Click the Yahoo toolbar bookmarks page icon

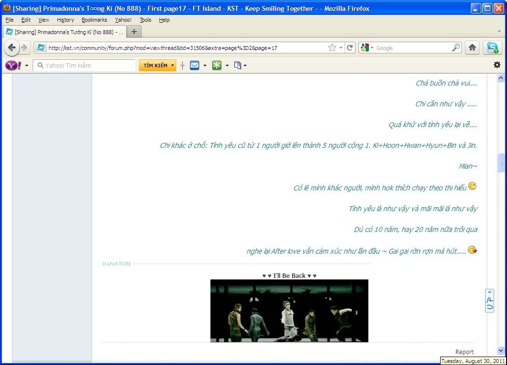point(238,66)
